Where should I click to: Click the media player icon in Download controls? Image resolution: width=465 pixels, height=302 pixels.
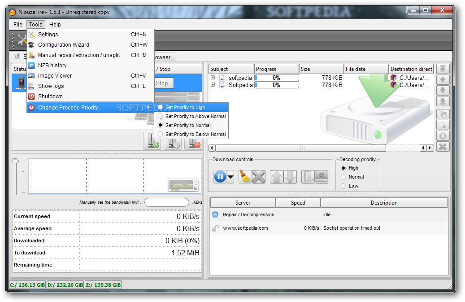322,177
